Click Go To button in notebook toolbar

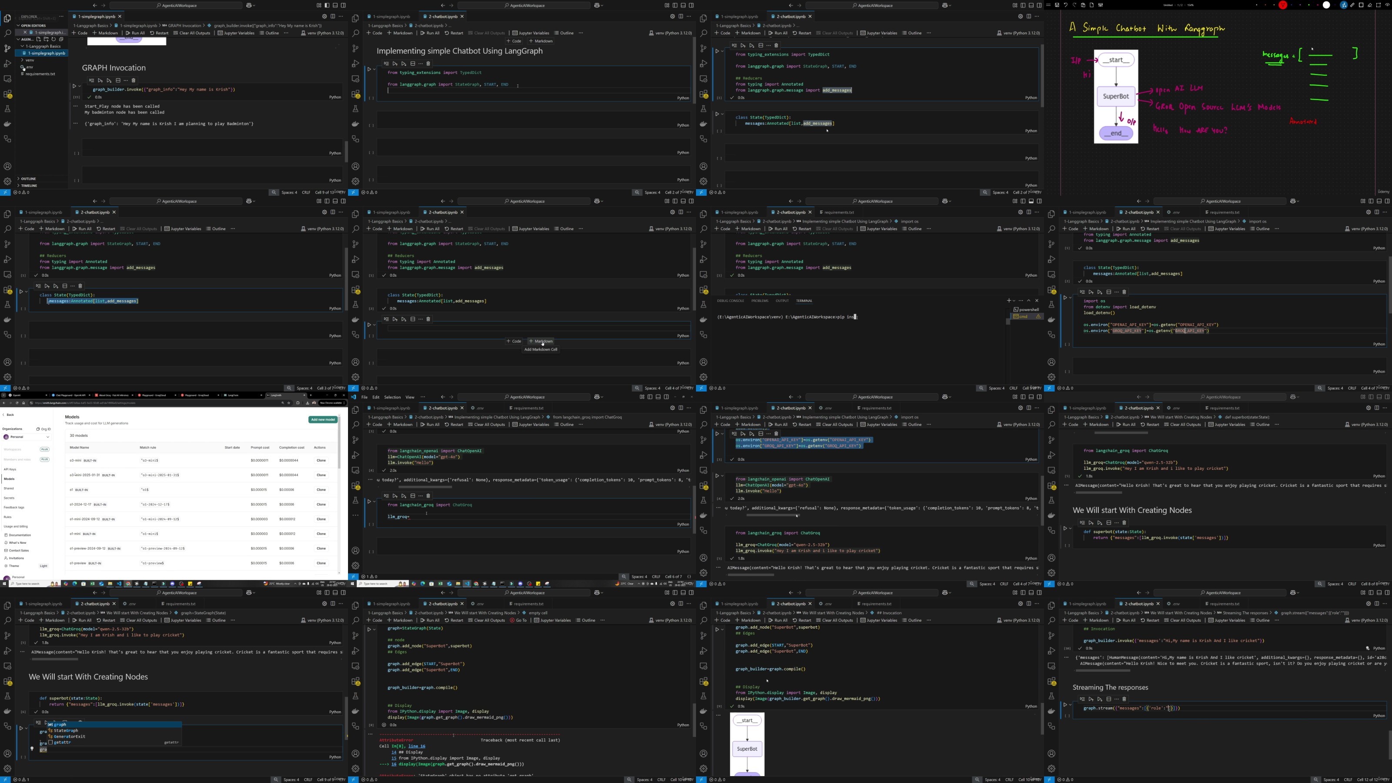coord(518,620)
